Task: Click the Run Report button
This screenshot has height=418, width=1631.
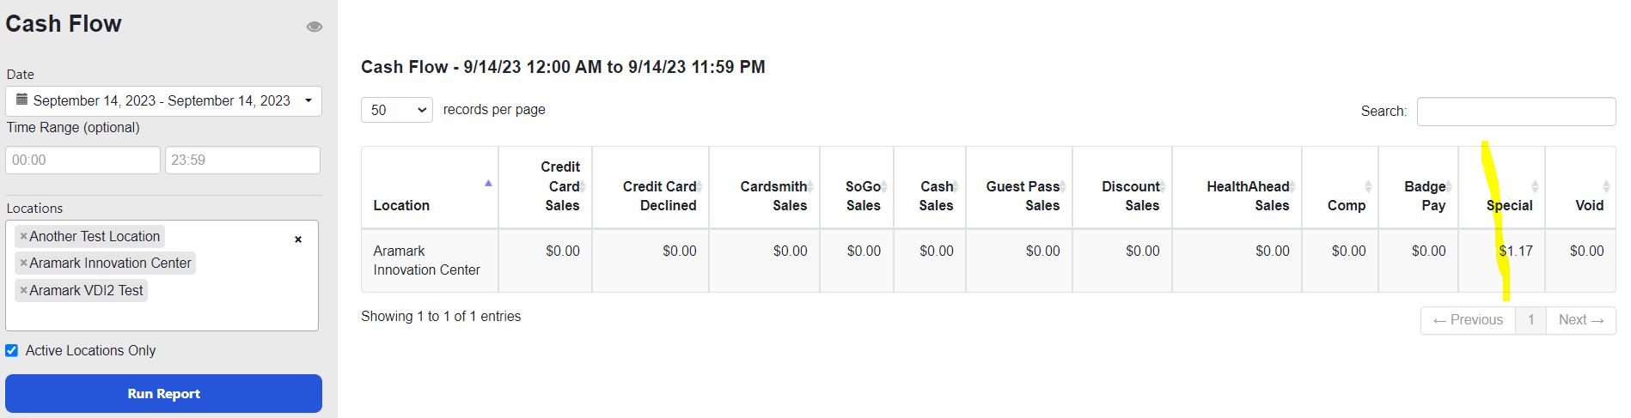Action: (x=163, y=394)
